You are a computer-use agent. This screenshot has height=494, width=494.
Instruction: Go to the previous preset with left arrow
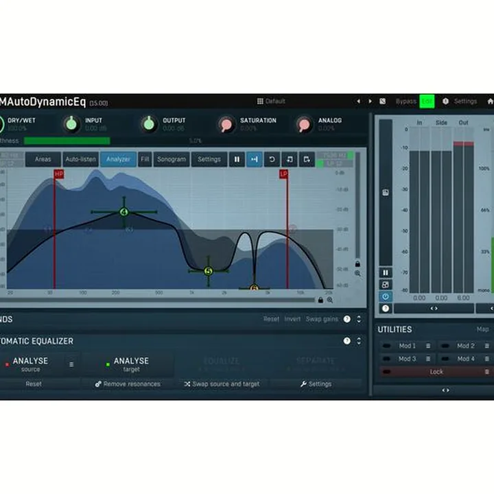[x=358, y=101]
